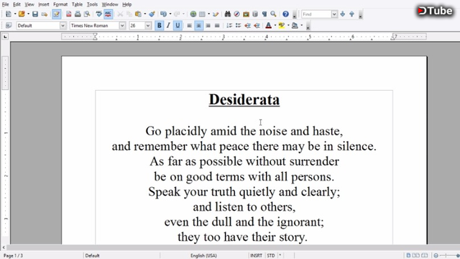Open the Gallery icon
This screenshot has width=460, height=259.
point(246,14)
